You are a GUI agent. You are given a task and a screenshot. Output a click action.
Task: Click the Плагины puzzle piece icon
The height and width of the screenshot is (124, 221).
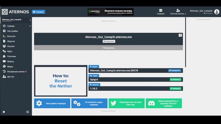(4, 56)
